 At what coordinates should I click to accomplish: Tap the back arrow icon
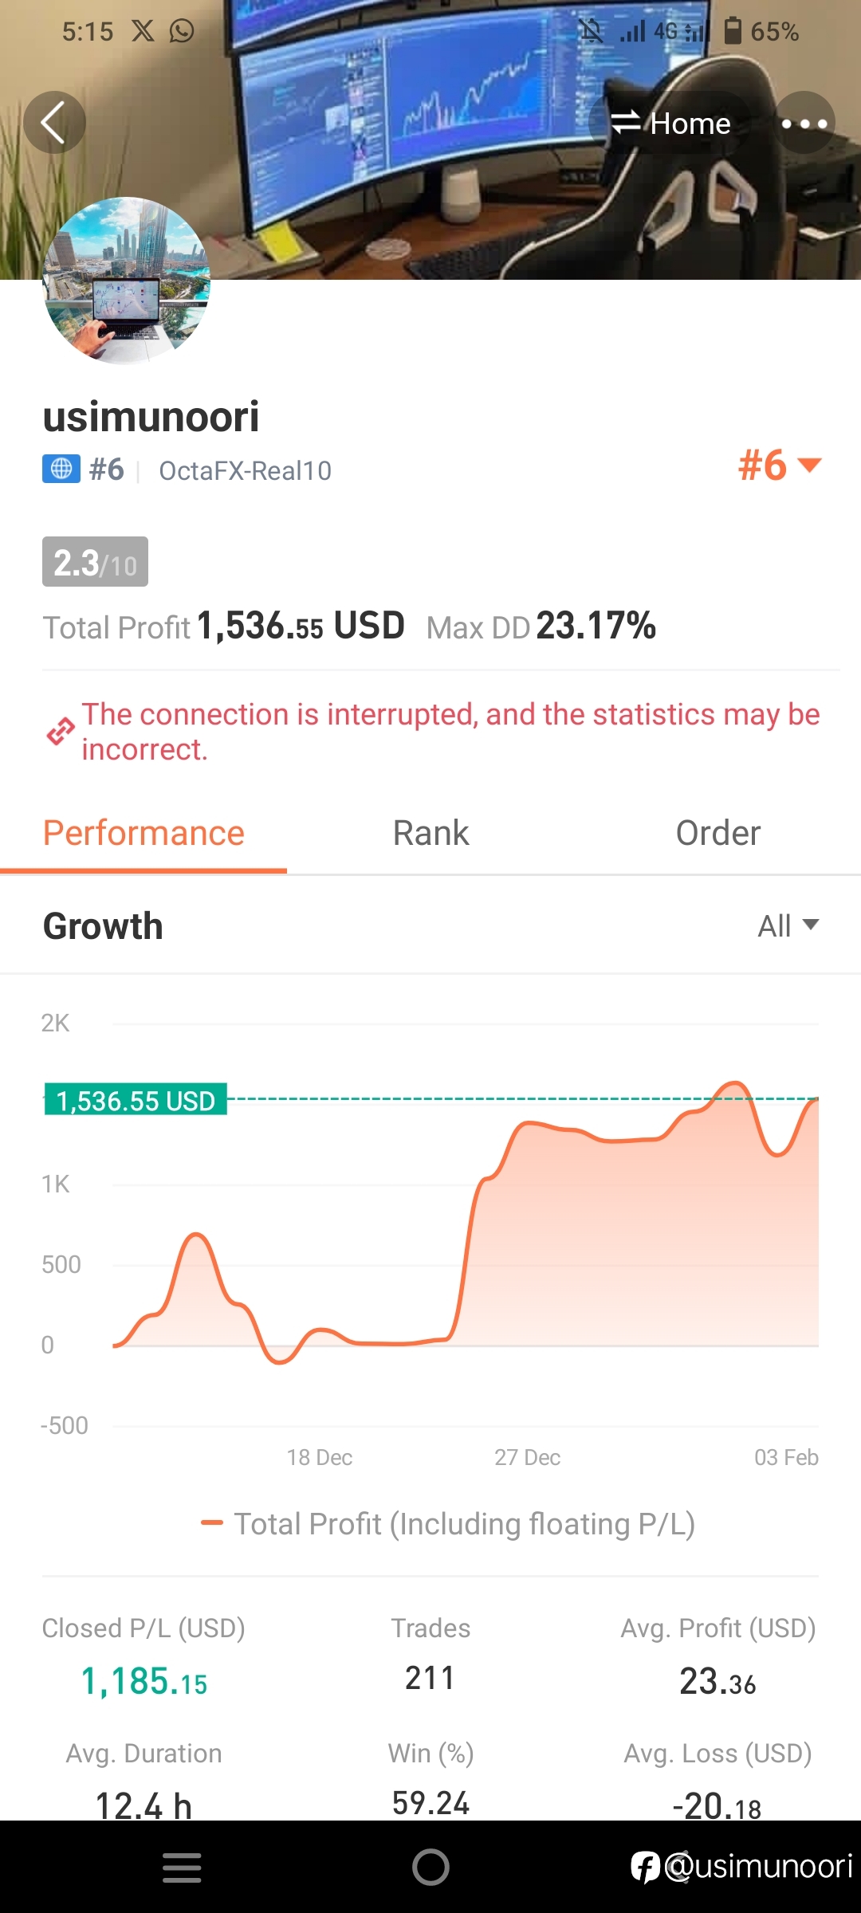(54, 123)
